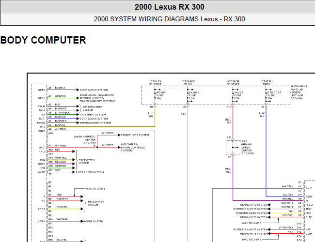Click the 'A9 WHT/BLK' wire color label
The image size is (315, 242).
[58, 129]
